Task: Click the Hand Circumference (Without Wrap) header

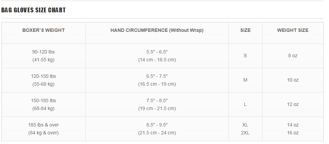Action: 157,30
